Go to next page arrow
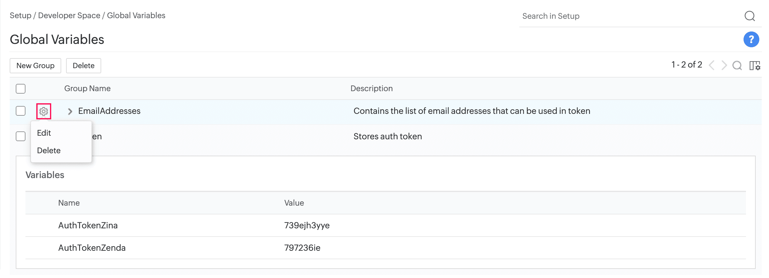The width and height of the screenshot is (769, 278). click(x=724, y=65)
